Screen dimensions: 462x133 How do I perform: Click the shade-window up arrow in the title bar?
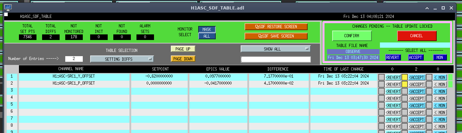427,8
